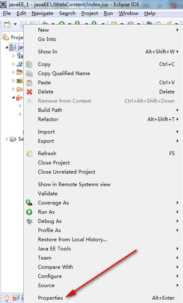Click the Refresh icon in the menu
This screenshot has height=303, width=183.
(x=29, y=154)
